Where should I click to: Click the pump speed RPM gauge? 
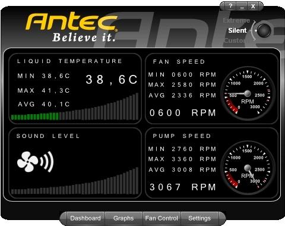248,168
